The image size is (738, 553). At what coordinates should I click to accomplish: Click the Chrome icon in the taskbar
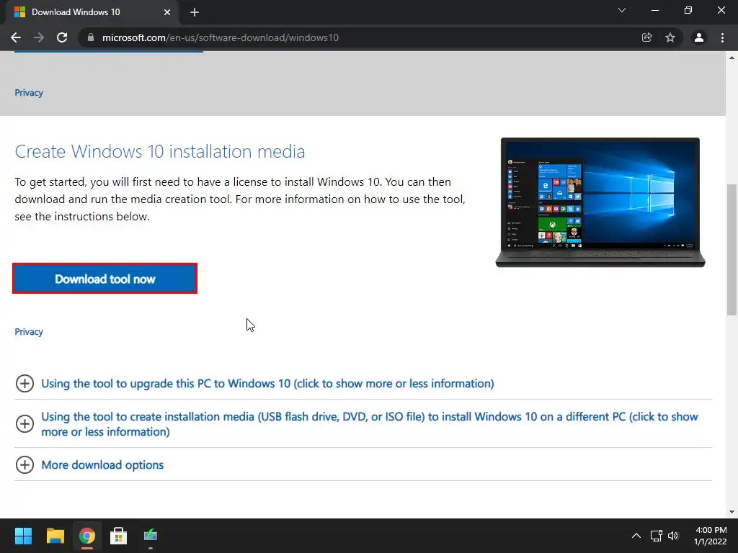pyautogui.click(x=86, y=536)
